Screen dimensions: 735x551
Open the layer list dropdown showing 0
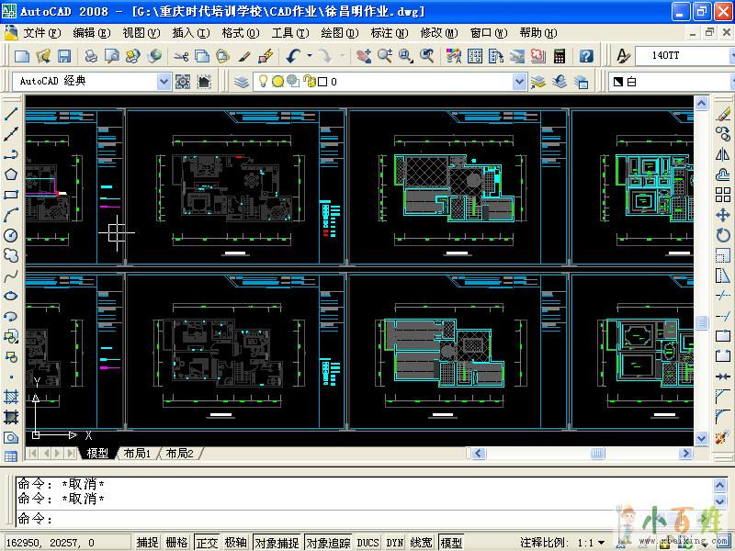[x=519, y=82]
